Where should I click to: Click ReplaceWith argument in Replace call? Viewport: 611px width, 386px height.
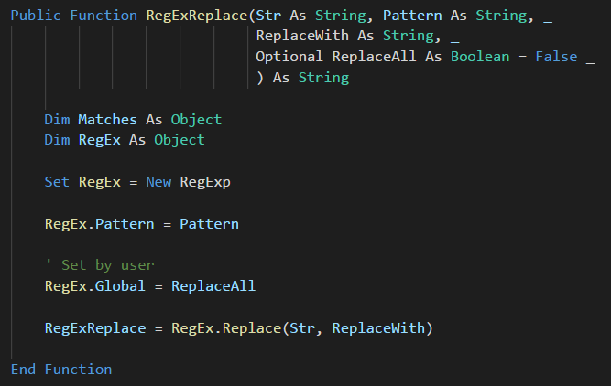(378, 328)
